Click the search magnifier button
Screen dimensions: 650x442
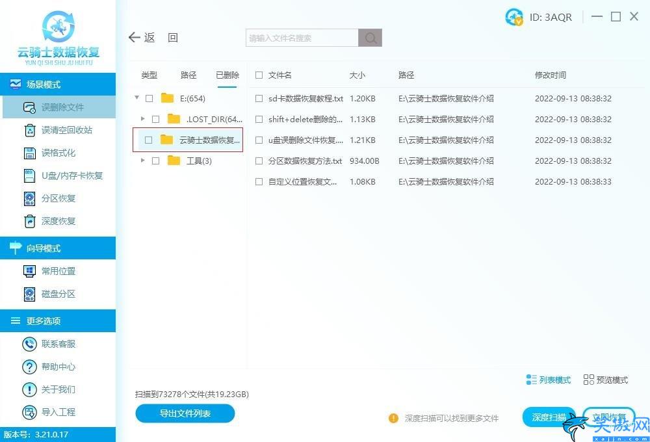(x=370, y=38)
